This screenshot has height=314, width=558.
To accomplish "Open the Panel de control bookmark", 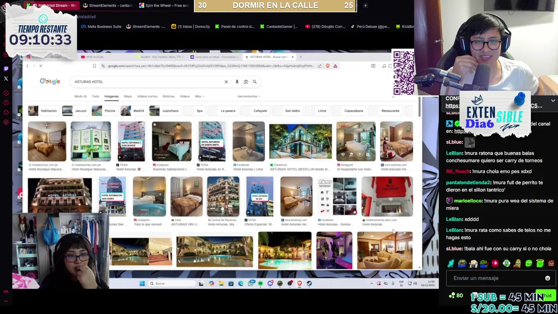I will click(234, 27).
